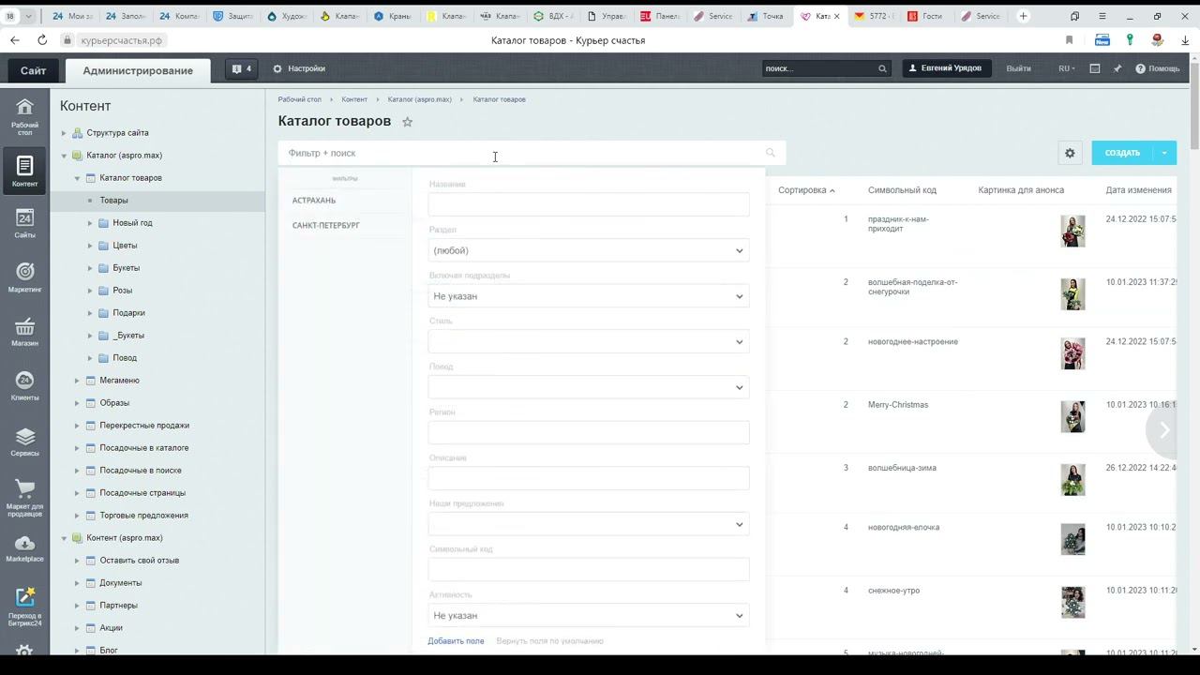This screenshot has height=675, width=1200.
Task: Open the Активность filter dropdown
Action: tap(589, 616)
